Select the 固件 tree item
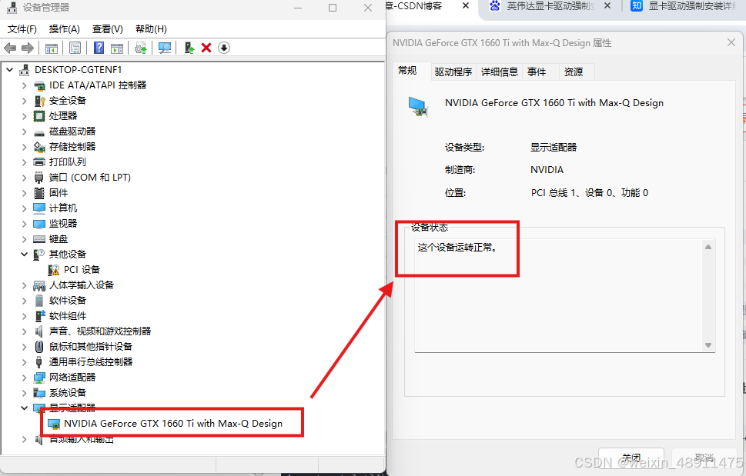 [59, 193]
